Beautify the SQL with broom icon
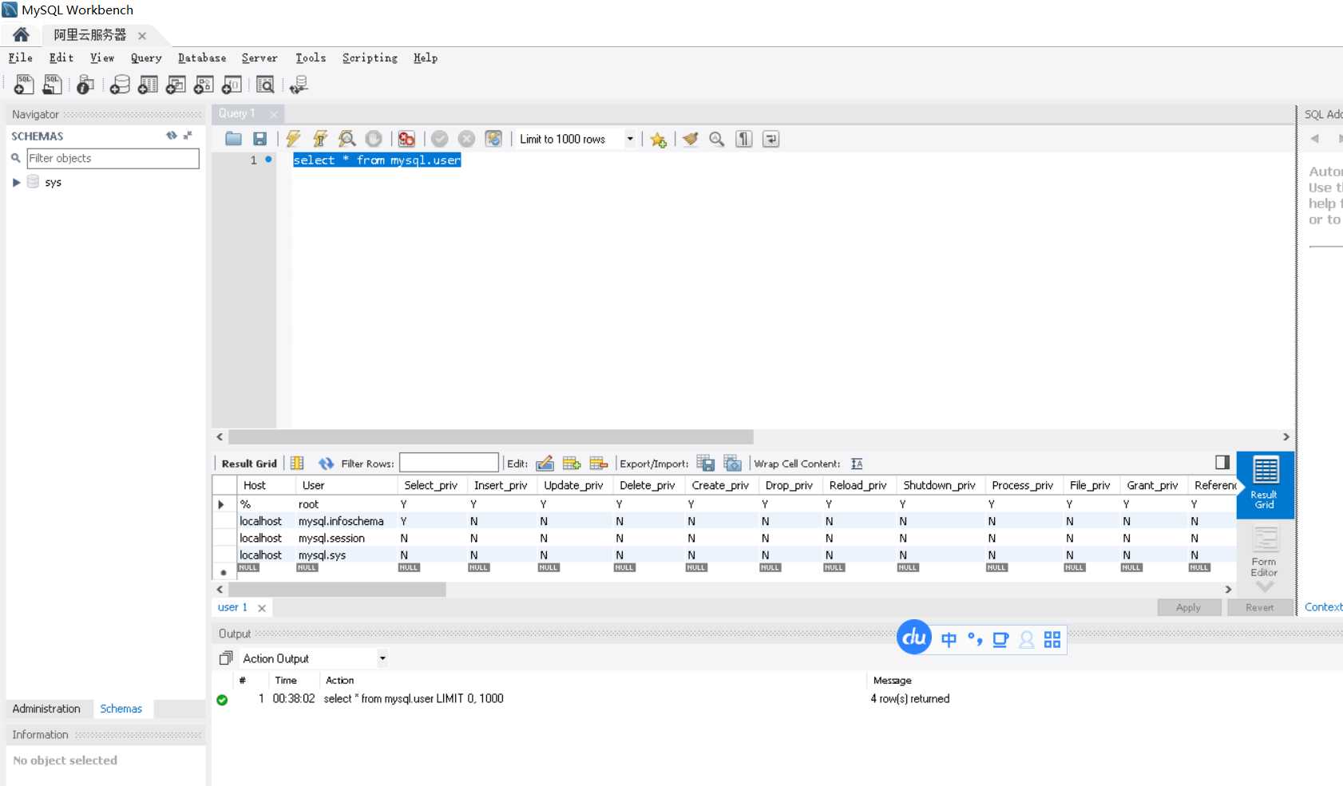This screenshot has width=1343, height=786. tap(691, 139)
